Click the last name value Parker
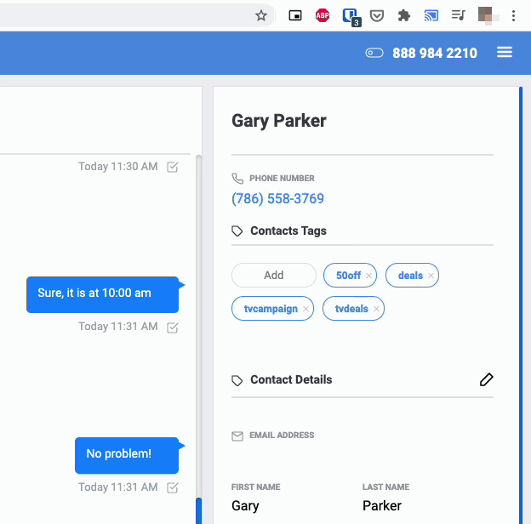The height and width of the screenshot is (524, 531). pos(381,506)
